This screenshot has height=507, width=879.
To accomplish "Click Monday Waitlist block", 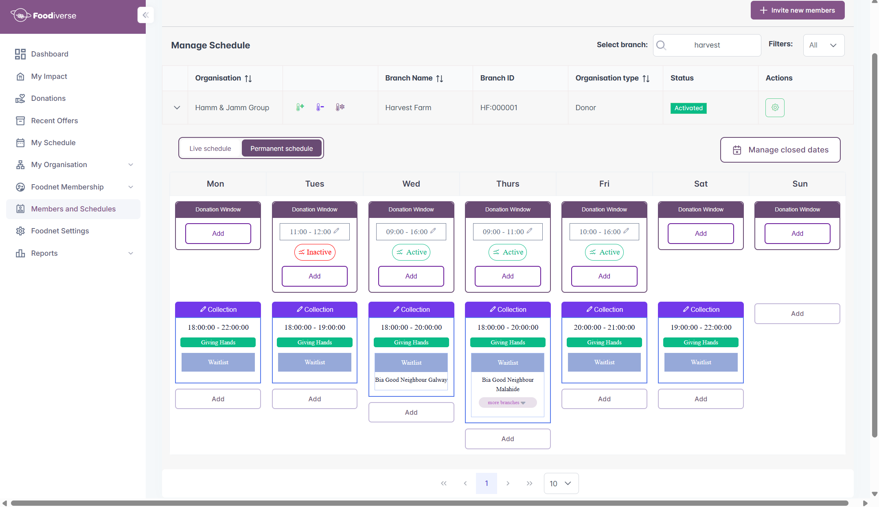I will pyautogui.click(x=218, y=362).
